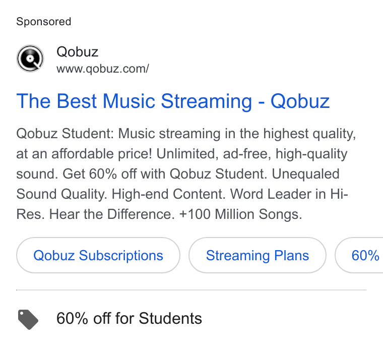Click "Qobuz Student:" starting the description
Screen dimensions: 383x349
coord(65,134)
